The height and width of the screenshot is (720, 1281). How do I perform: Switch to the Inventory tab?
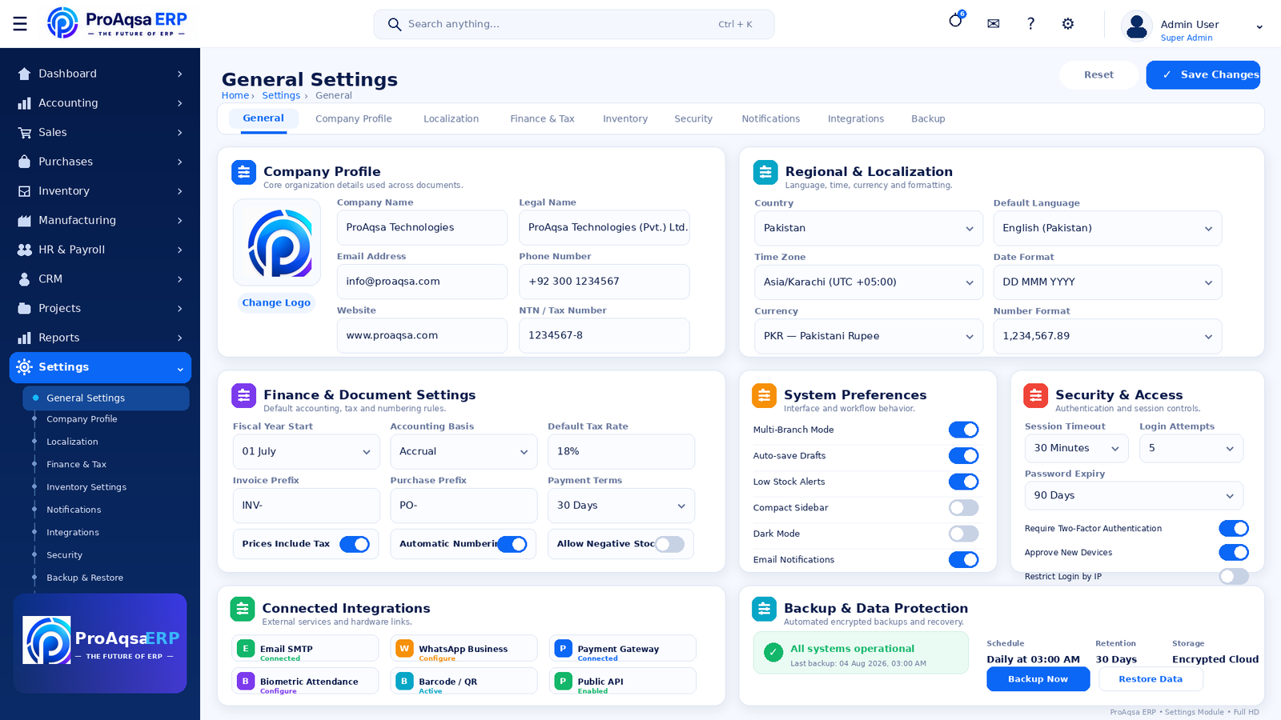(625, 119)
